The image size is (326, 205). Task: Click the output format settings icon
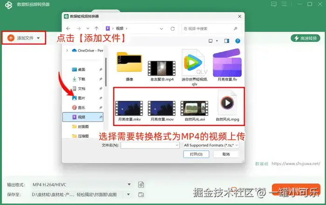click(141, 185)
